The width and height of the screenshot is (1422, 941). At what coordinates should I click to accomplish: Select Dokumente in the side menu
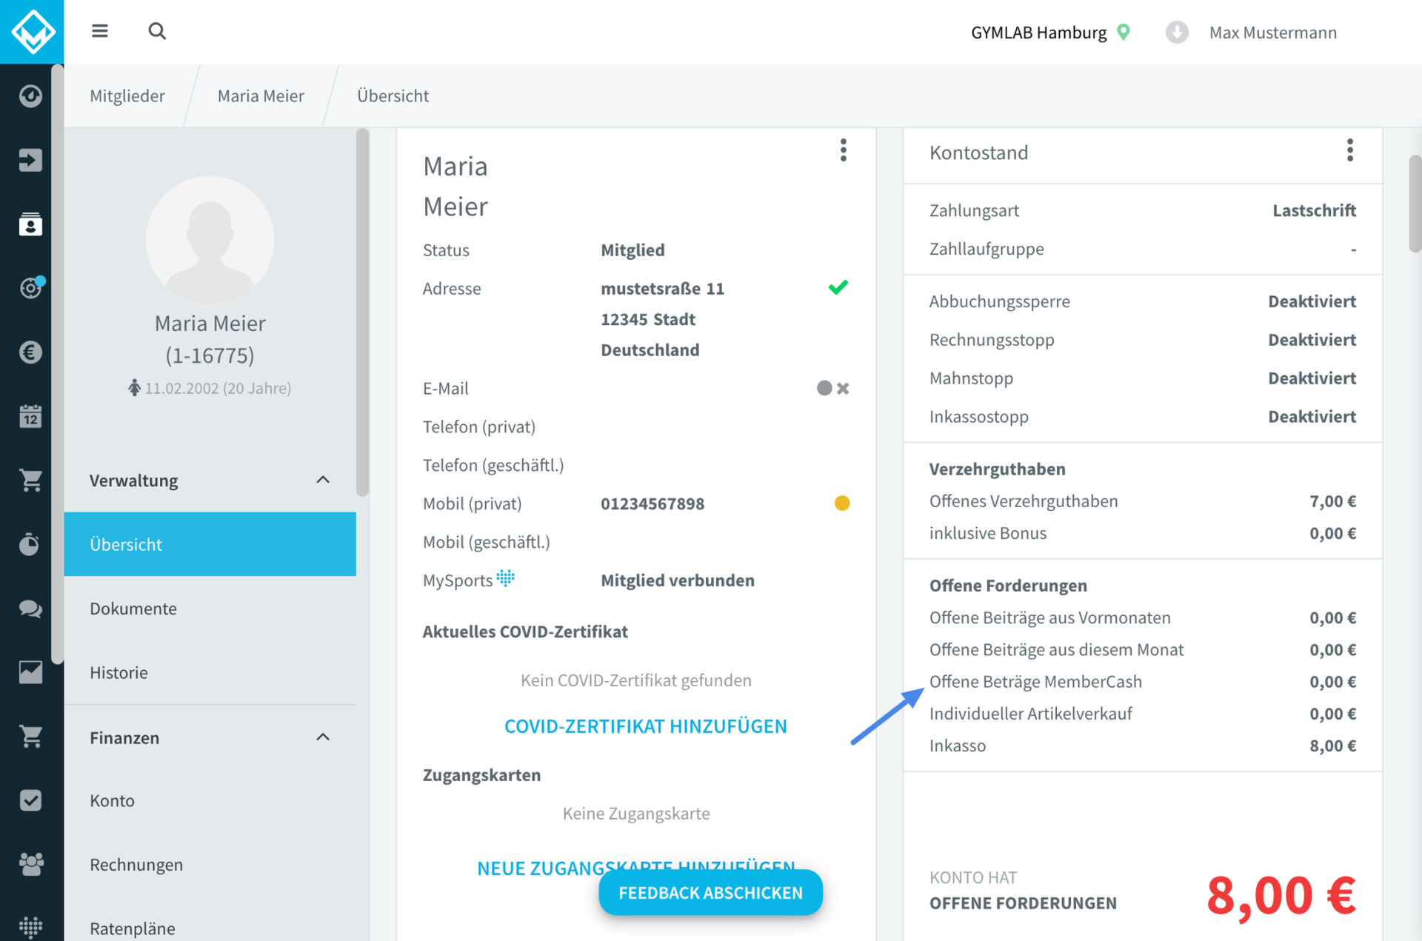(133, 609)
